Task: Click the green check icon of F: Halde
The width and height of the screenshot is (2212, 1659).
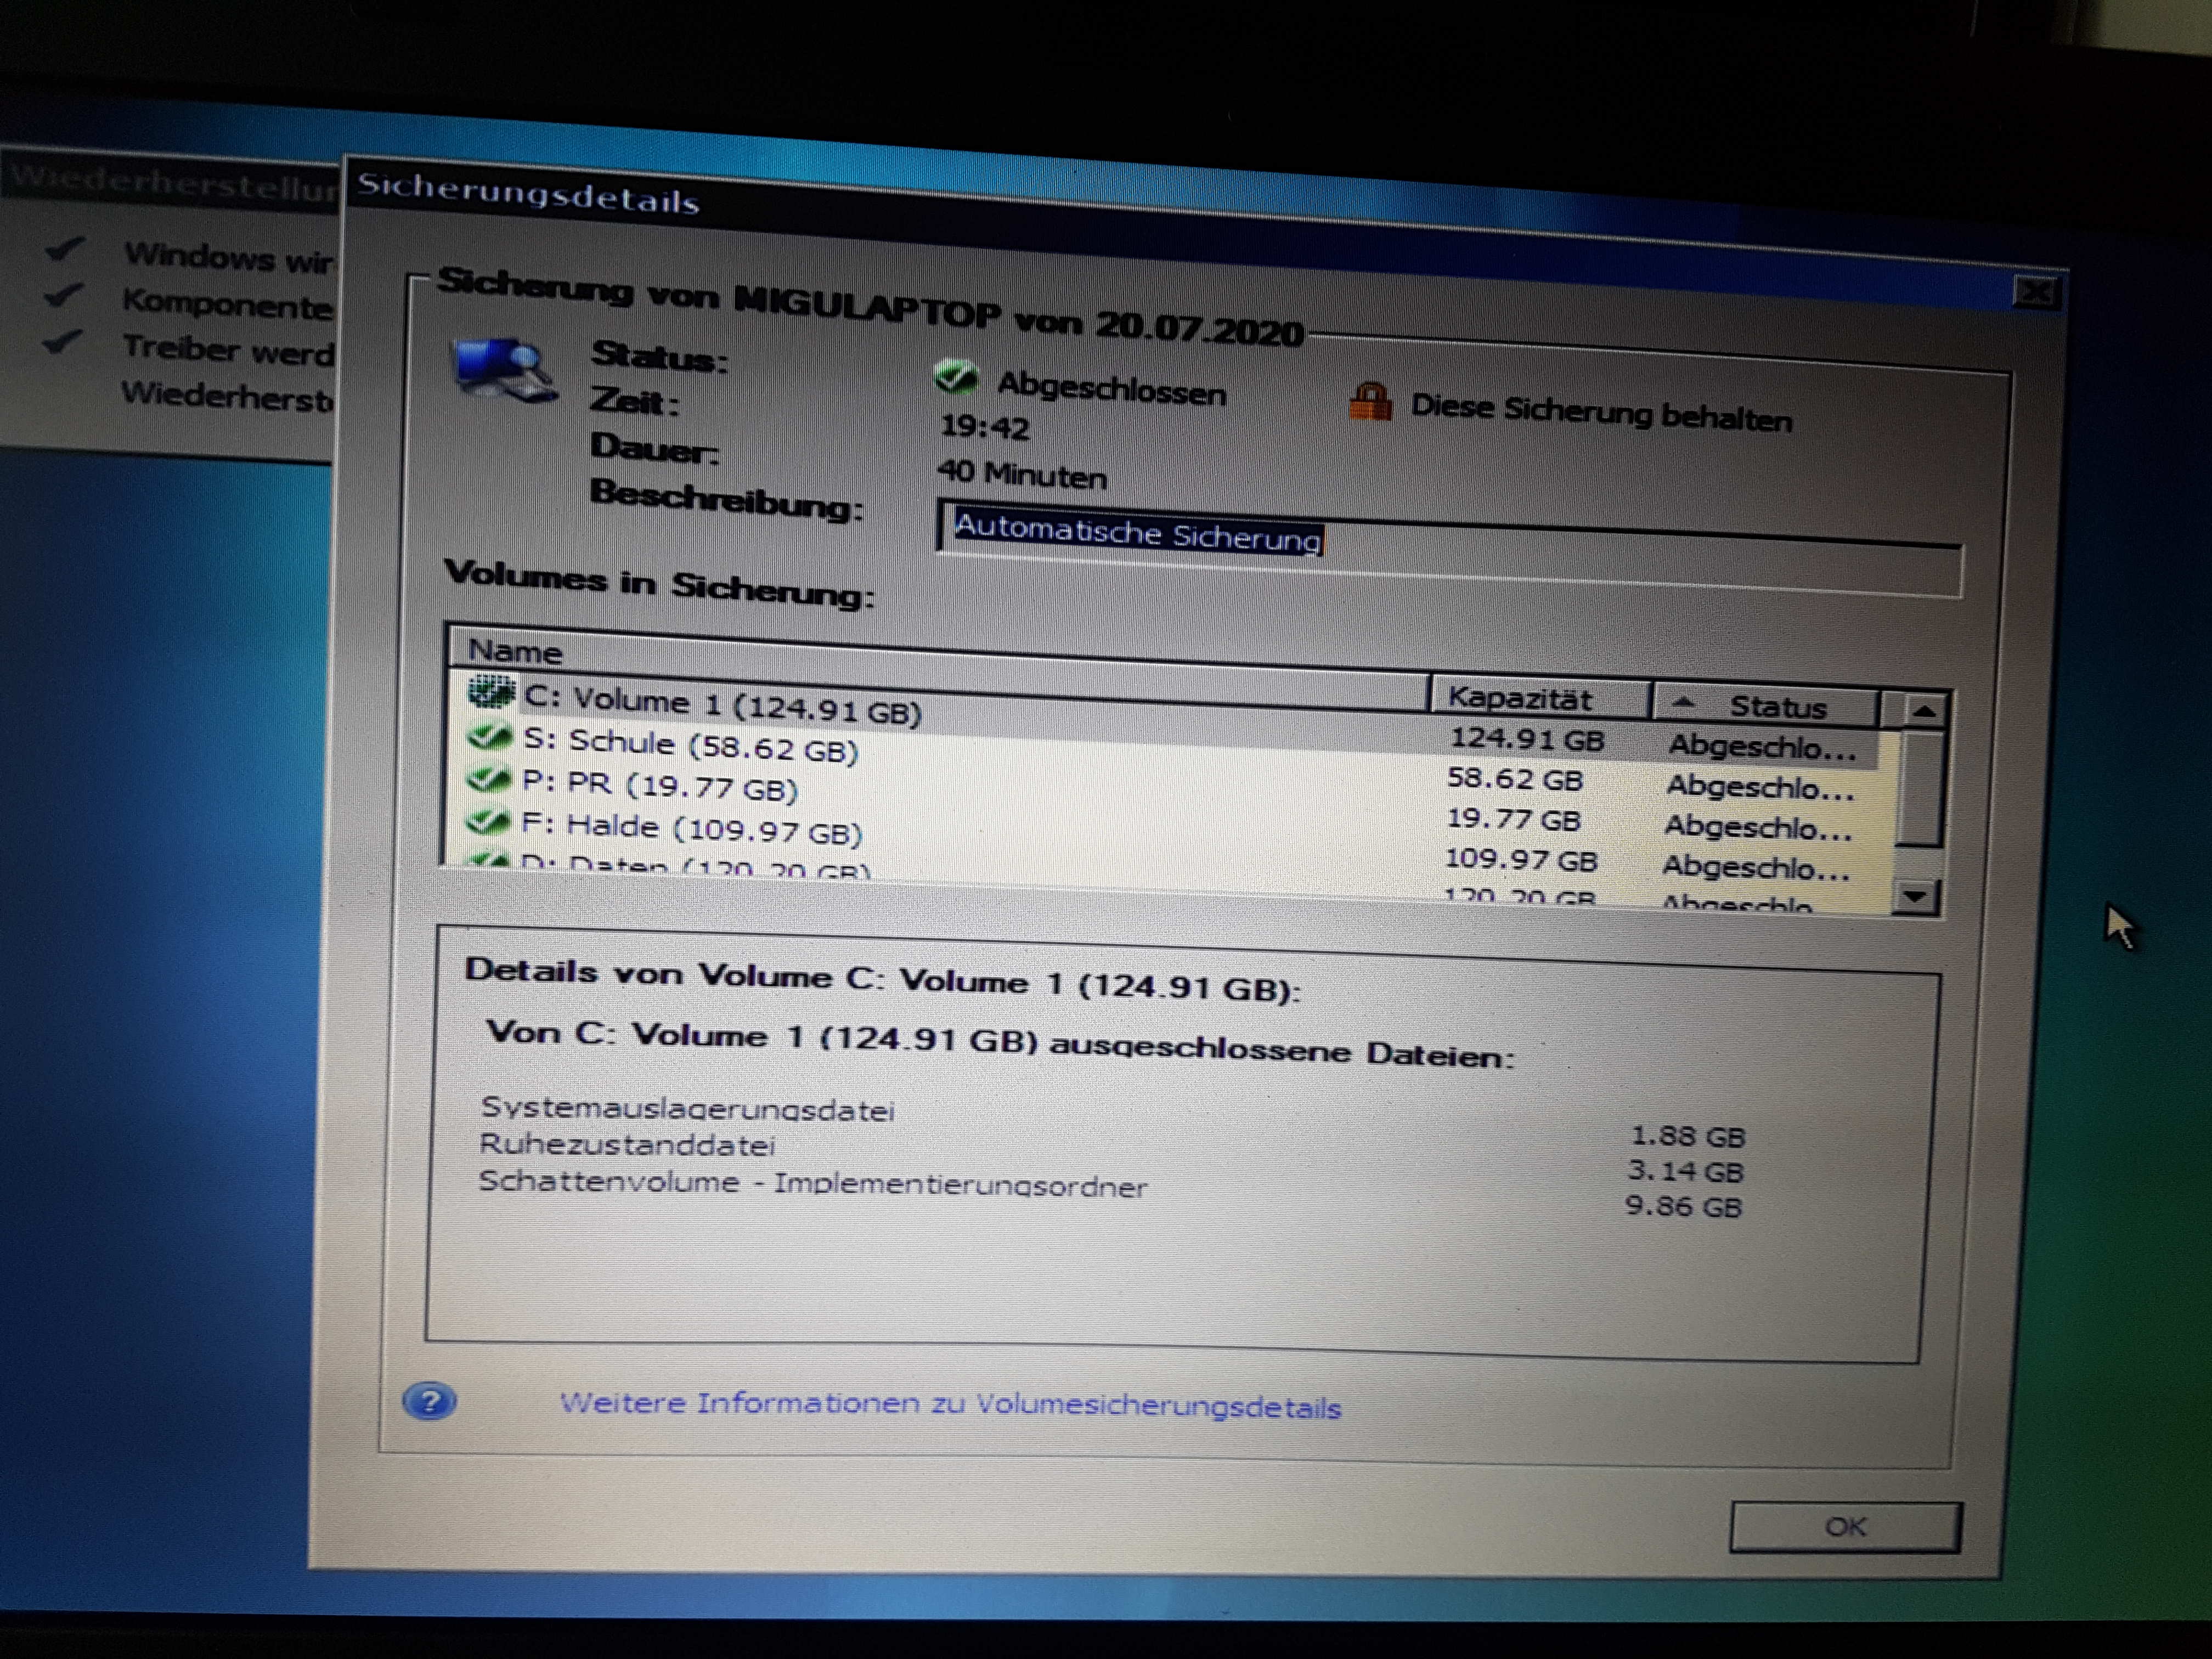Action: (x=487, y=822)
